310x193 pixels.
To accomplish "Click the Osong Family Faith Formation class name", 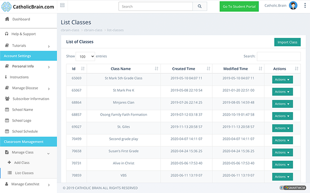I will [x=124, y=114].
